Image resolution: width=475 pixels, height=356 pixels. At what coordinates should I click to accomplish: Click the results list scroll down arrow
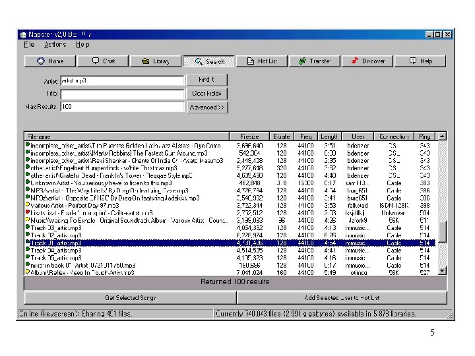[x=442, y=271]
